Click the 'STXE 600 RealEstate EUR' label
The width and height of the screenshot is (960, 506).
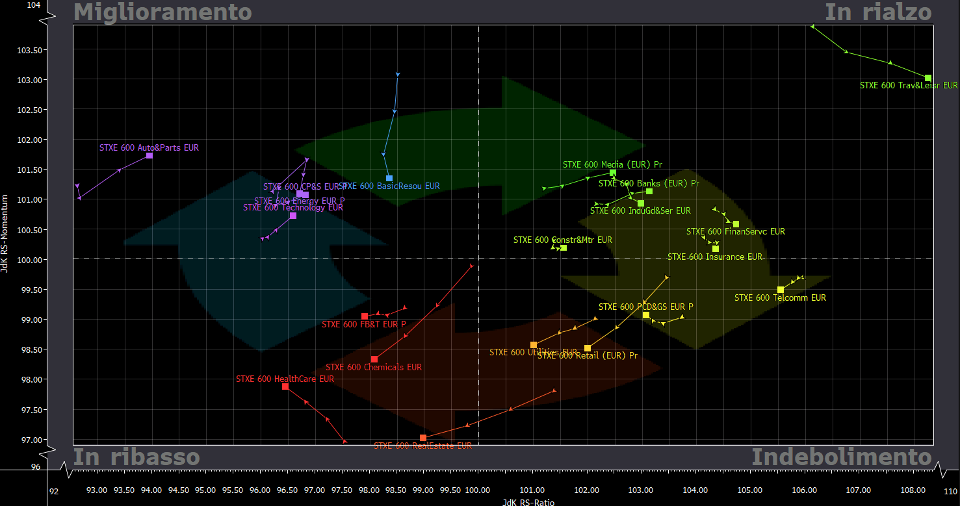coord(423,446)
